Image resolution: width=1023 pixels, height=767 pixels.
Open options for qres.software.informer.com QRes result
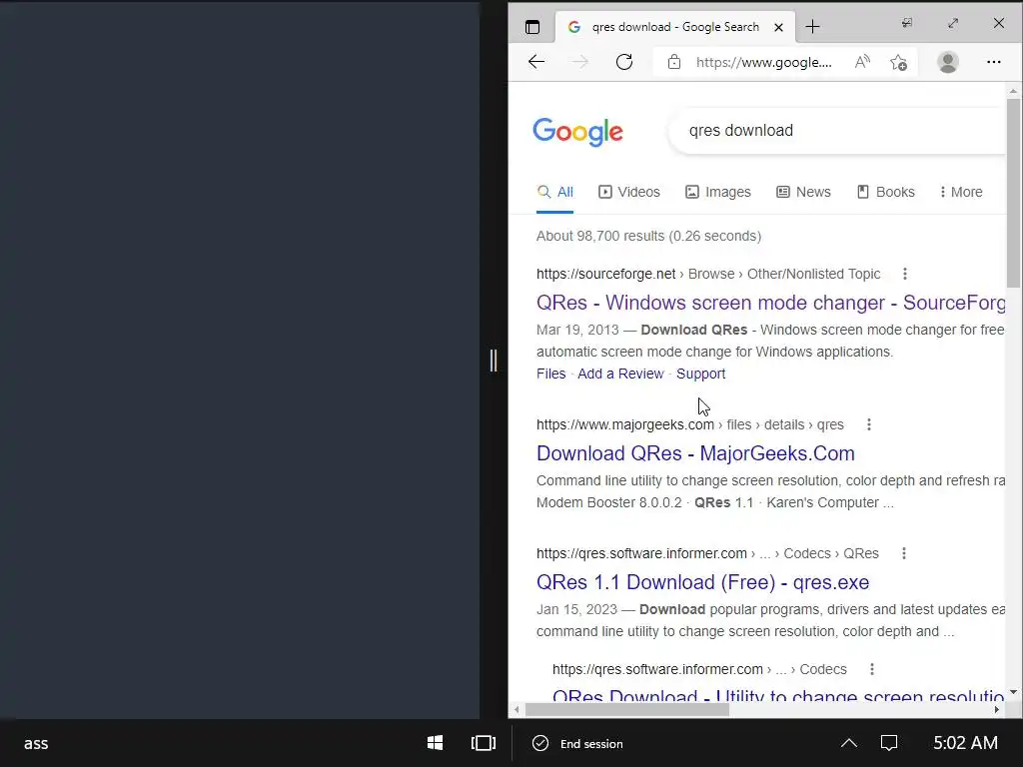(903, 553)
